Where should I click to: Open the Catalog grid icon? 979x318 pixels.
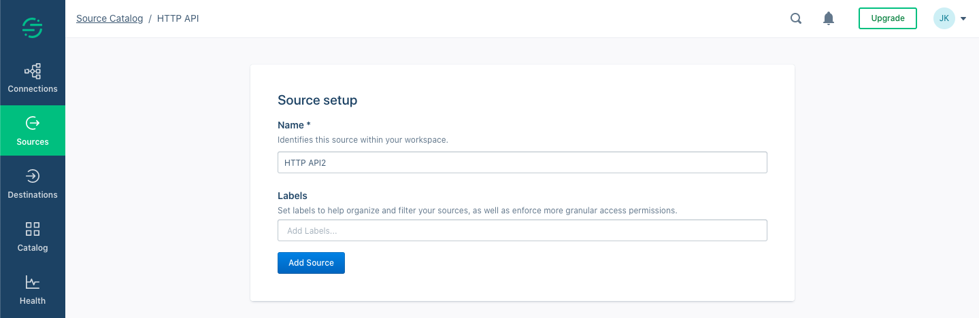coord(33,229)
